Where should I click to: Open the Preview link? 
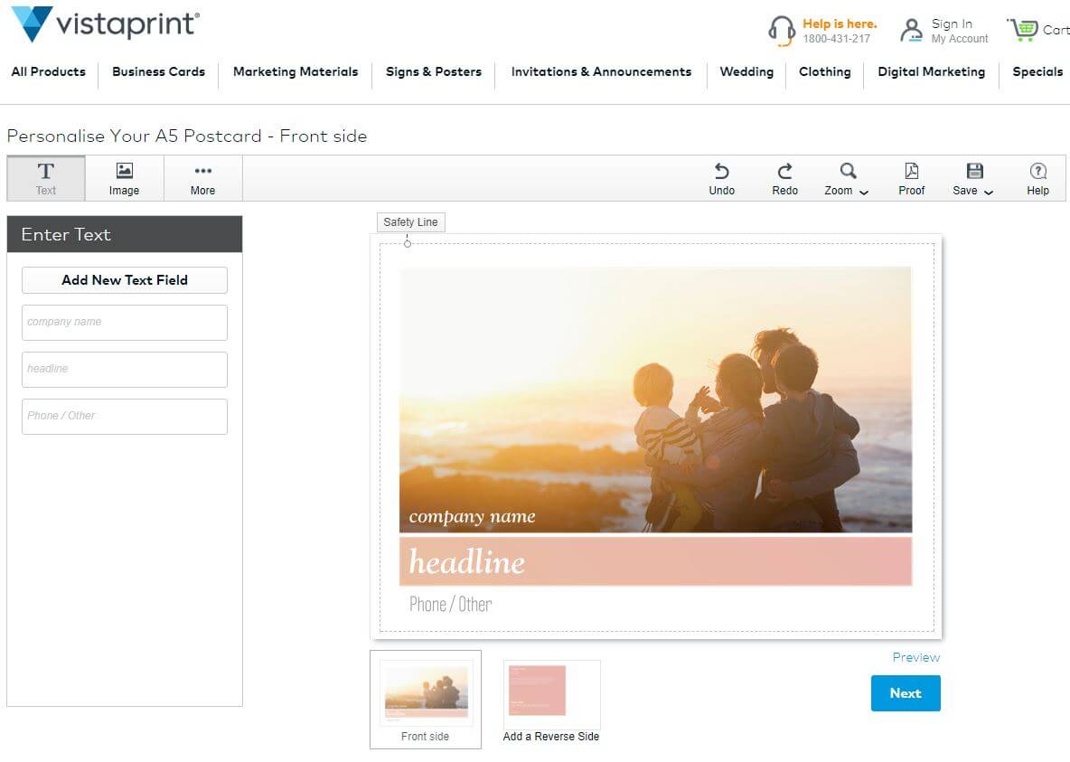(915, 657)
